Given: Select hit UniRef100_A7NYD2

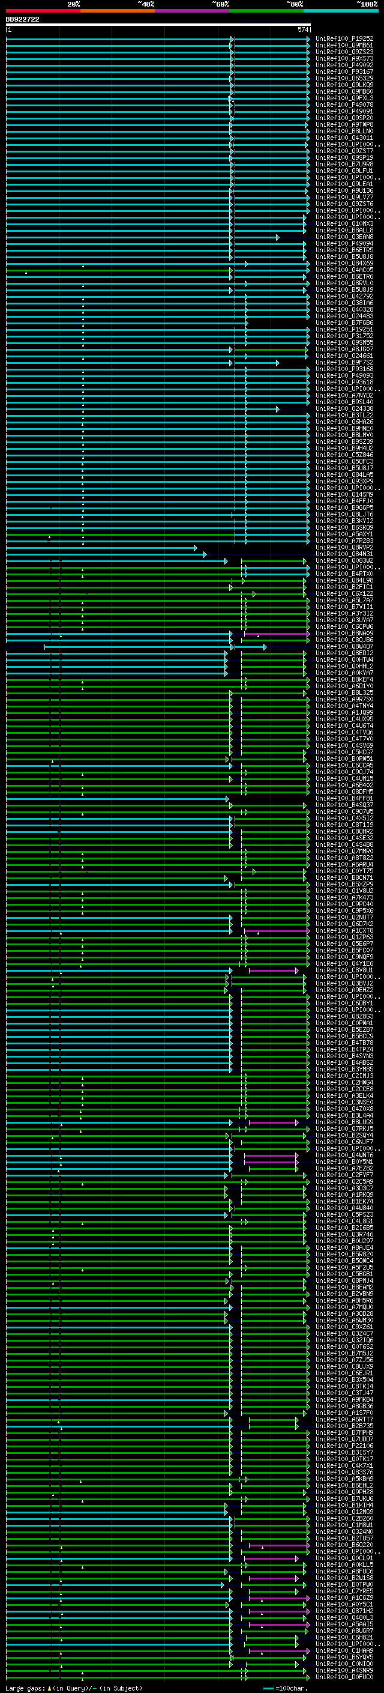Looking at the screenshot, I should [x=344, y=396].
